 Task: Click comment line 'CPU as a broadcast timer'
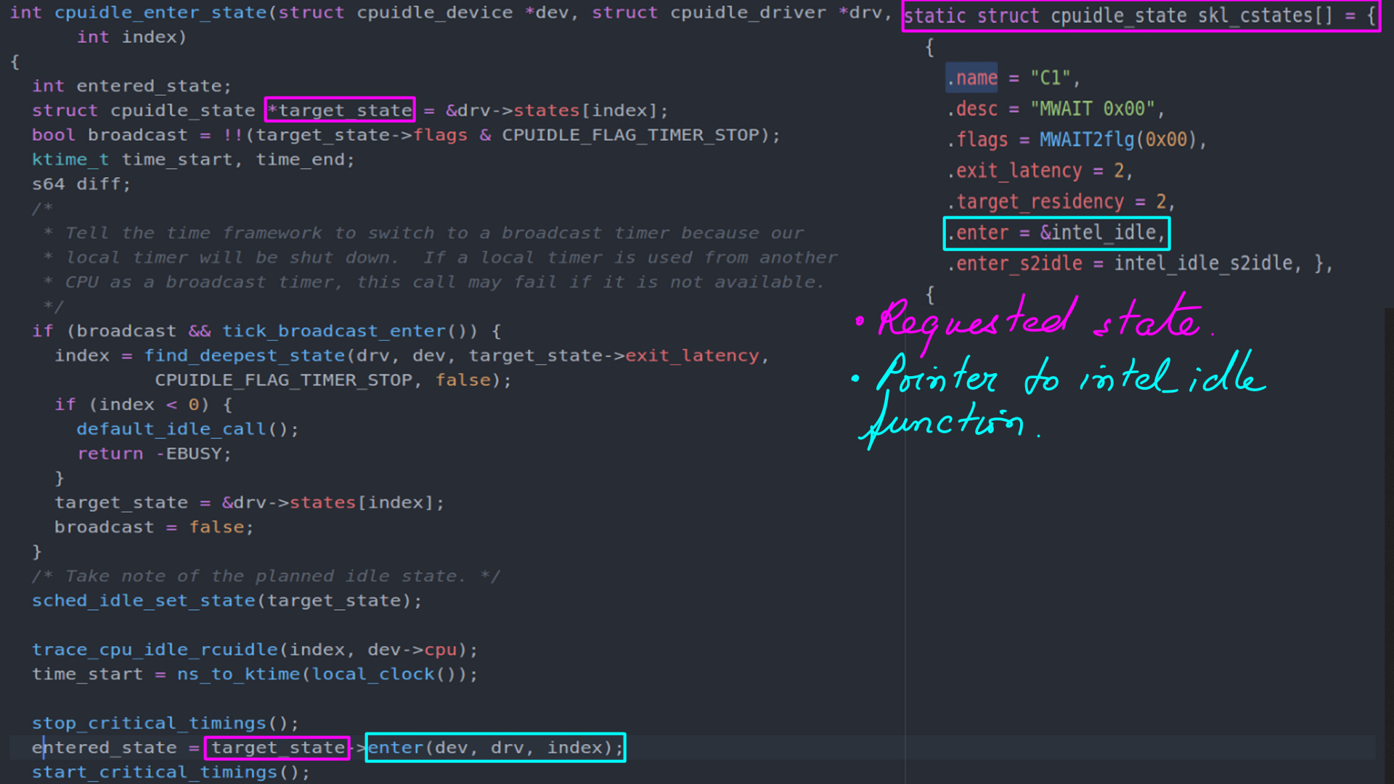coord(434,282)
